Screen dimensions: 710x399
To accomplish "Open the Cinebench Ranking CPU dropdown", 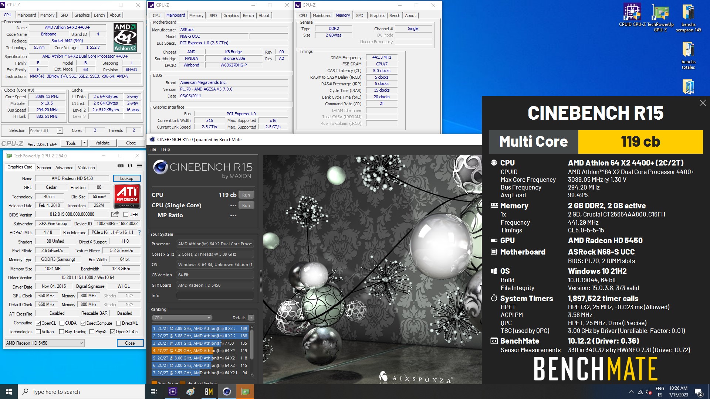I will tap(182, 318).
